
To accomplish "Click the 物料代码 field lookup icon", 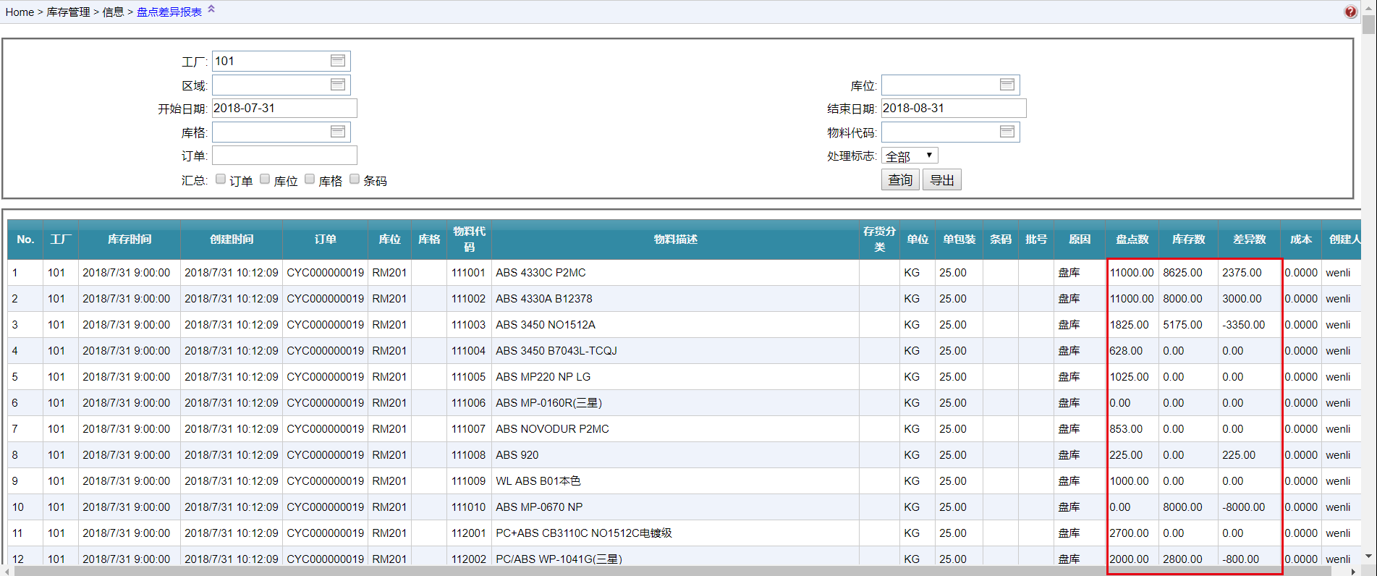I will (x=1007, y=132).
